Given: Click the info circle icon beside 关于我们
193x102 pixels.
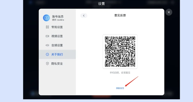Looking at the screenshot, I should point(47,54).
